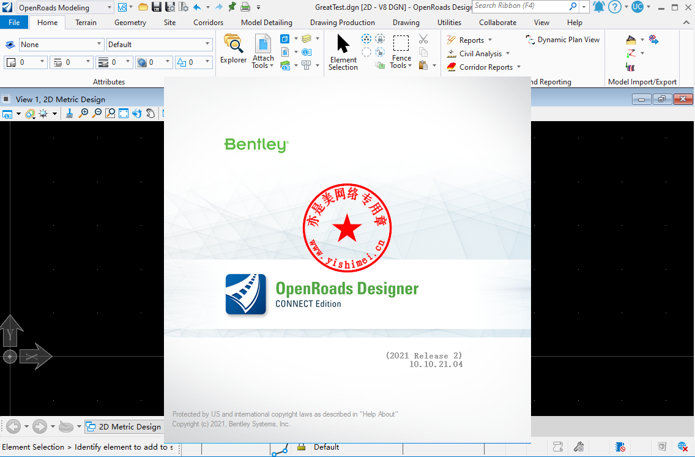Go to next view with forward arrow
The height and width of the screenshot is (457, 695).
(x=39, y=426)
